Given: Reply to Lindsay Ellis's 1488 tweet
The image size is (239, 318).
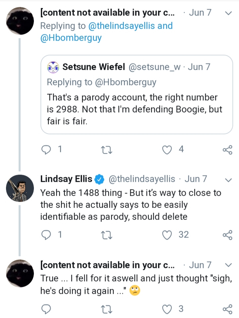Looking at the screenshot, I should tap(46, 235).
